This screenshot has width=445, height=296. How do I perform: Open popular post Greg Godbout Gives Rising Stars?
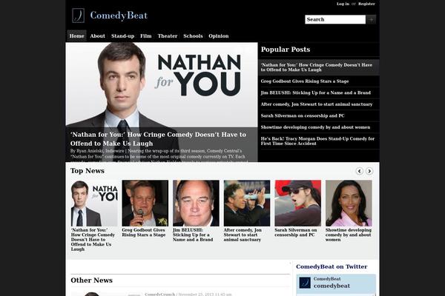305,81
